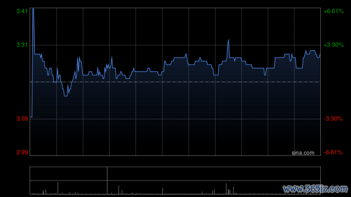Click the afternoon price peak above 3.31
This screenshot has width=351, height=197.
coord(229,39)
